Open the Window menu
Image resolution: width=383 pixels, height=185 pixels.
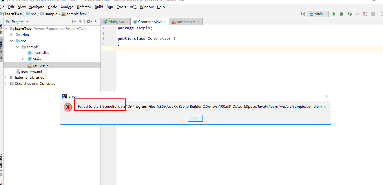point(147,7)
